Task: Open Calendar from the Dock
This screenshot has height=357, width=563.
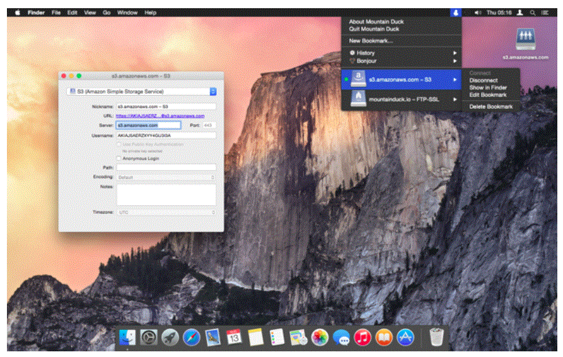Action: tap(234, 337)
